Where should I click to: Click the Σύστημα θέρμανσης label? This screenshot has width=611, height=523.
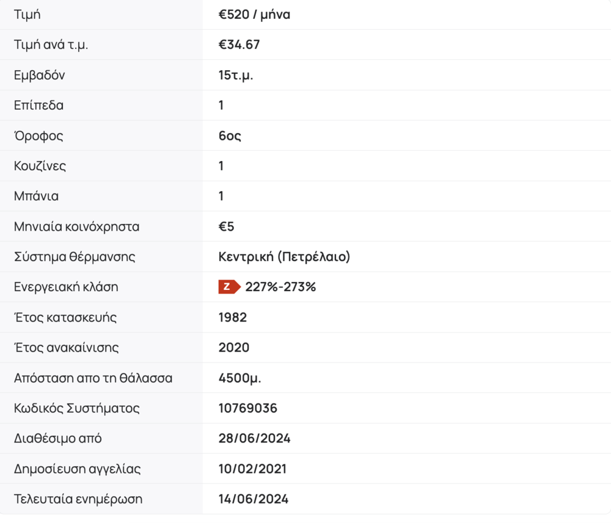point(75,257)
